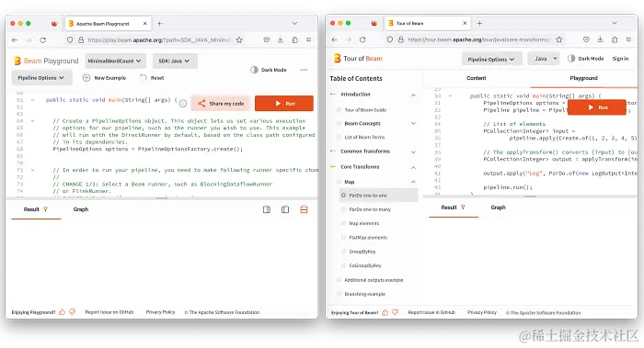The image size is (644, 348).
Task: Select FlatMap elements lesson
Action: click(x=368, y=237)
